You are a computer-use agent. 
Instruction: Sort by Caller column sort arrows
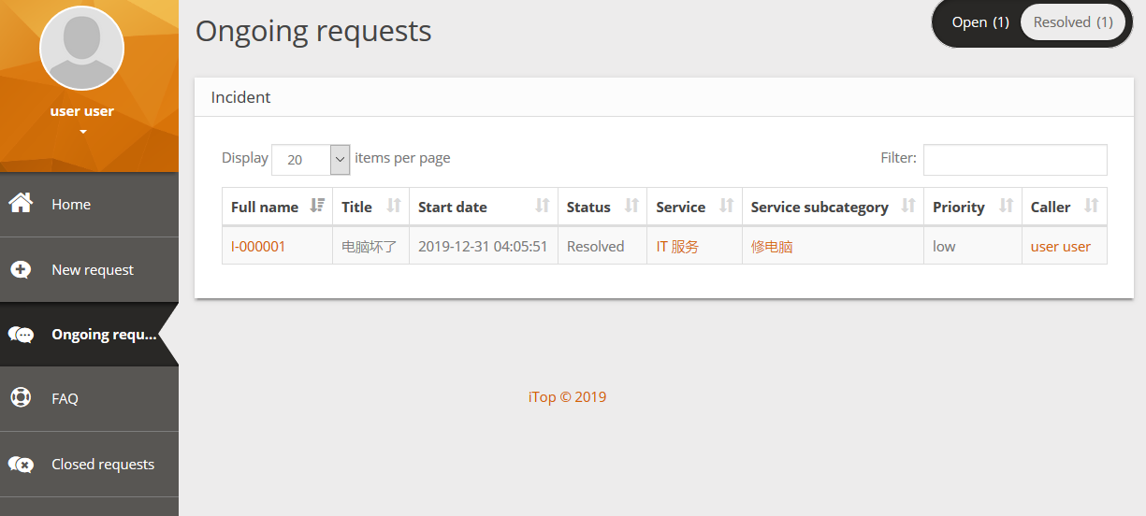click(x=1092, y=206)
